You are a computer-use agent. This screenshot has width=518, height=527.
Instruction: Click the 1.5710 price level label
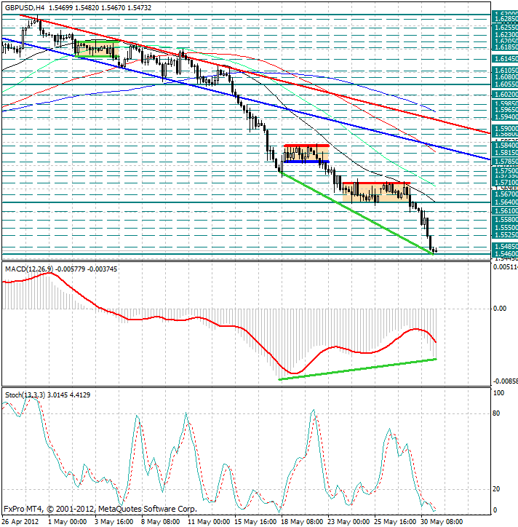pyautogui.click(x=505, y=183)
